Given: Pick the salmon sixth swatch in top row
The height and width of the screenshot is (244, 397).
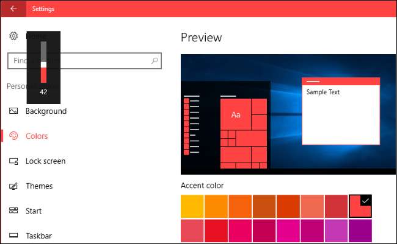Looking at the screenshot, I should click(312, 206).
